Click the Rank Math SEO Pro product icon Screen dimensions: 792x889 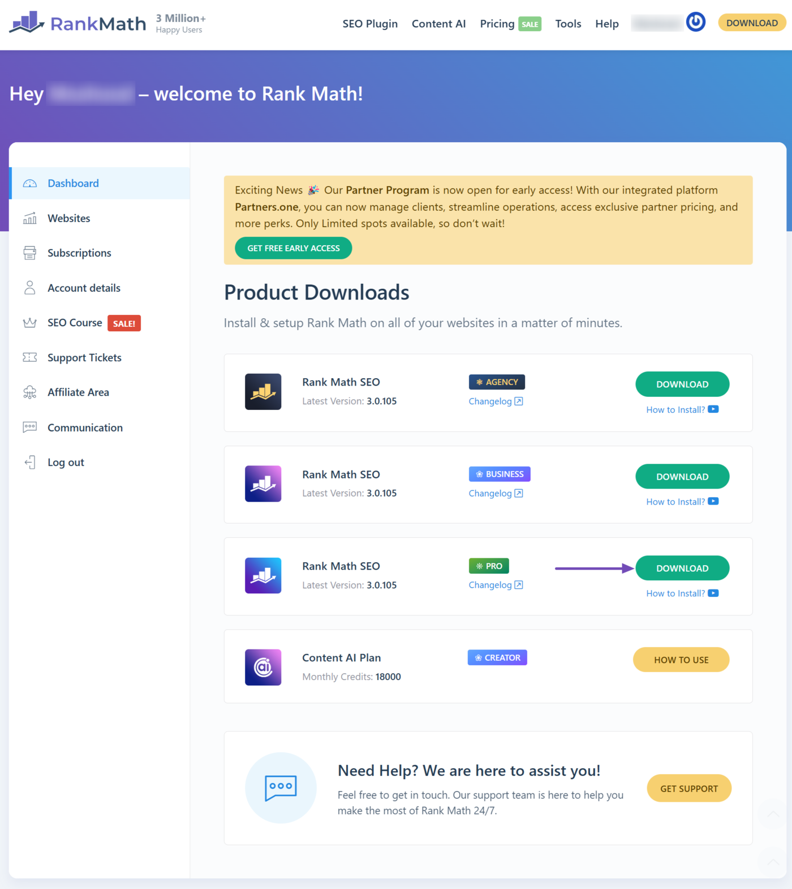point(263,575)
